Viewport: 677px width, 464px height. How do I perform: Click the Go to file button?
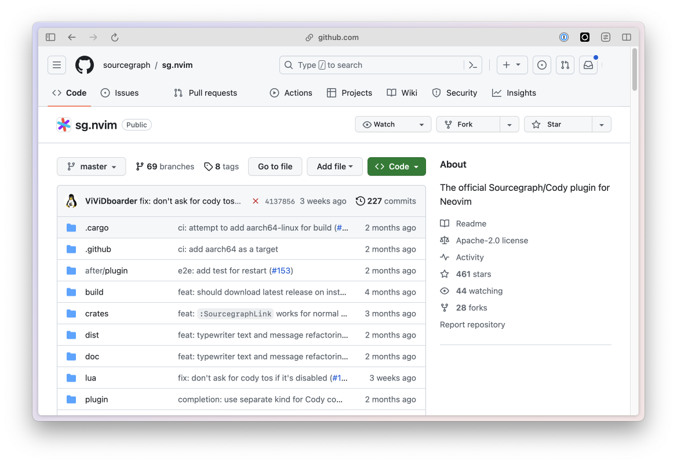275,166
